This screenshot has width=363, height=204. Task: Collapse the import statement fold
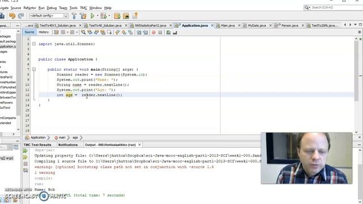tap(34, 44)
